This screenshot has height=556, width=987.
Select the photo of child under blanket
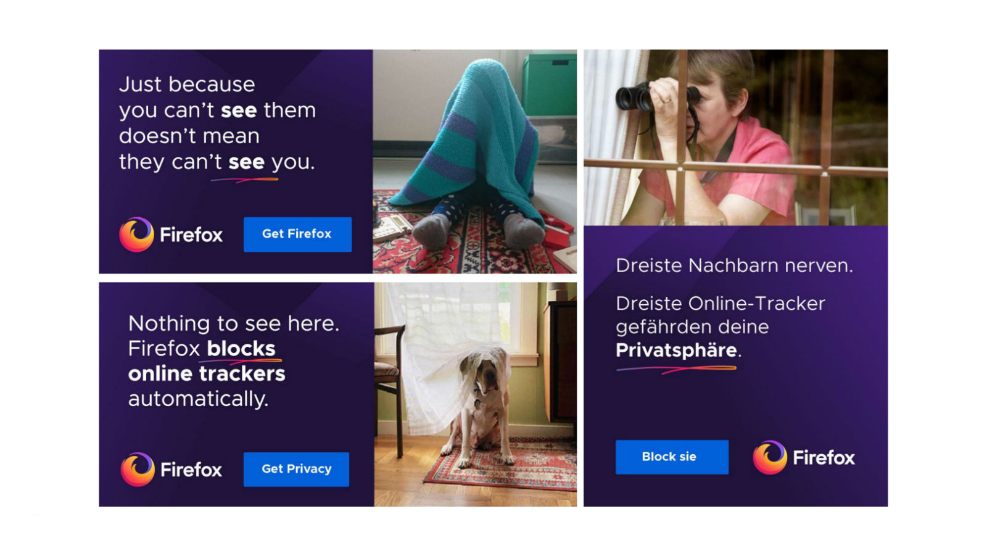tap(475, 162)
